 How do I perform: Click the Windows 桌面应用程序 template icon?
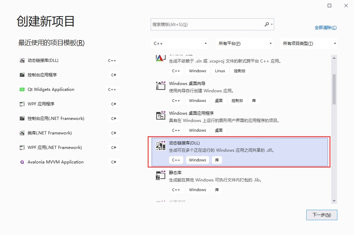point(161,115)
